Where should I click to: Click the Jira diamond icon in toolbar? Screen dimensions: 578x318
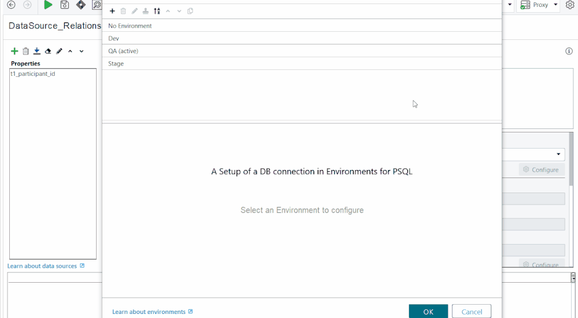coord(81,5)
